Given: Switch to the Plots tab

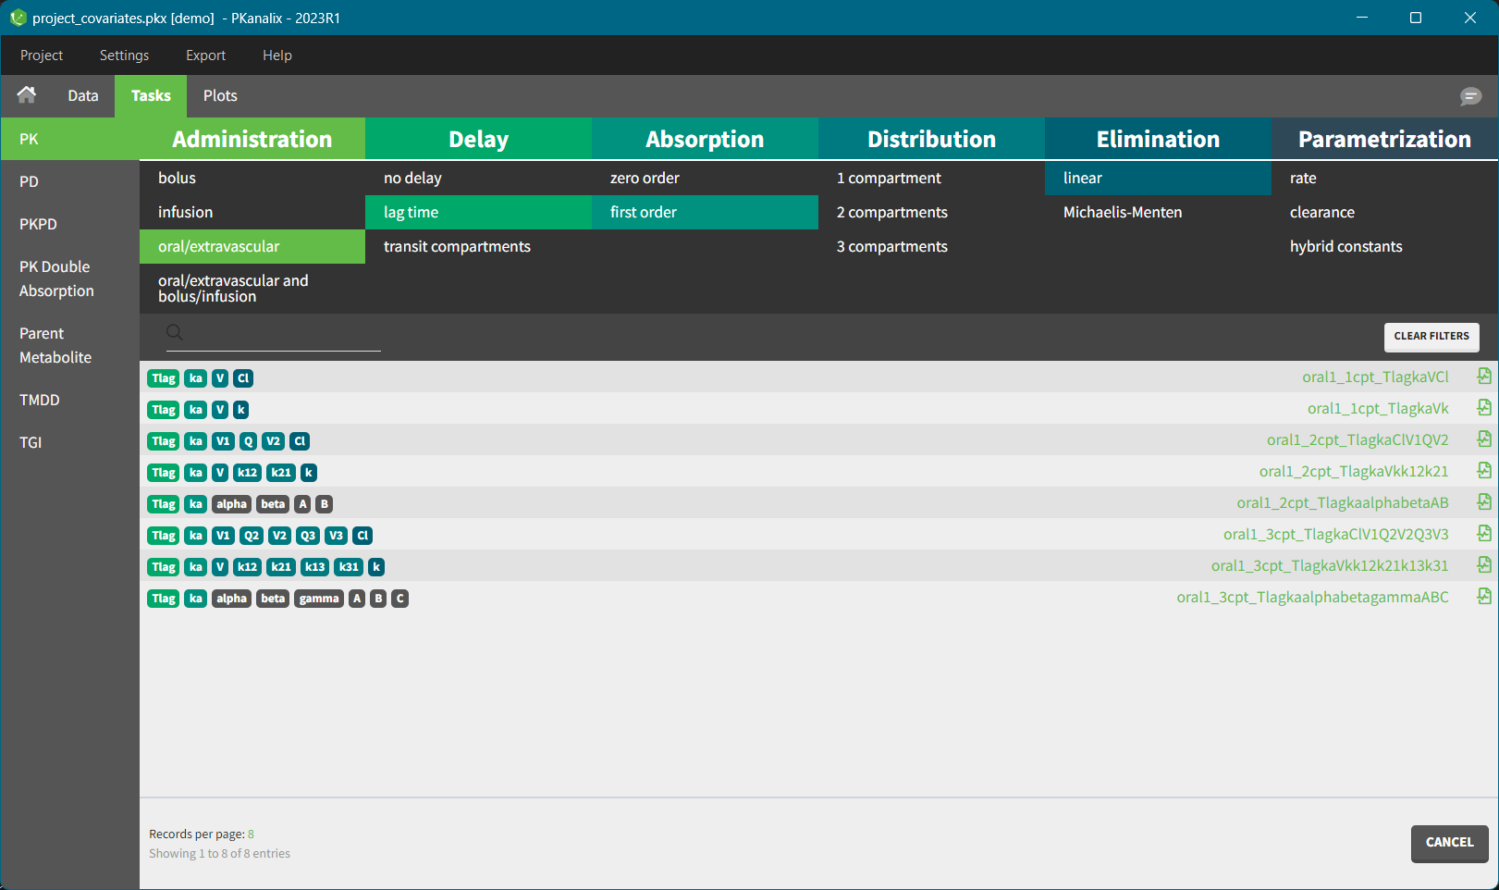Looking at the screenshot, I should [220, 96].
